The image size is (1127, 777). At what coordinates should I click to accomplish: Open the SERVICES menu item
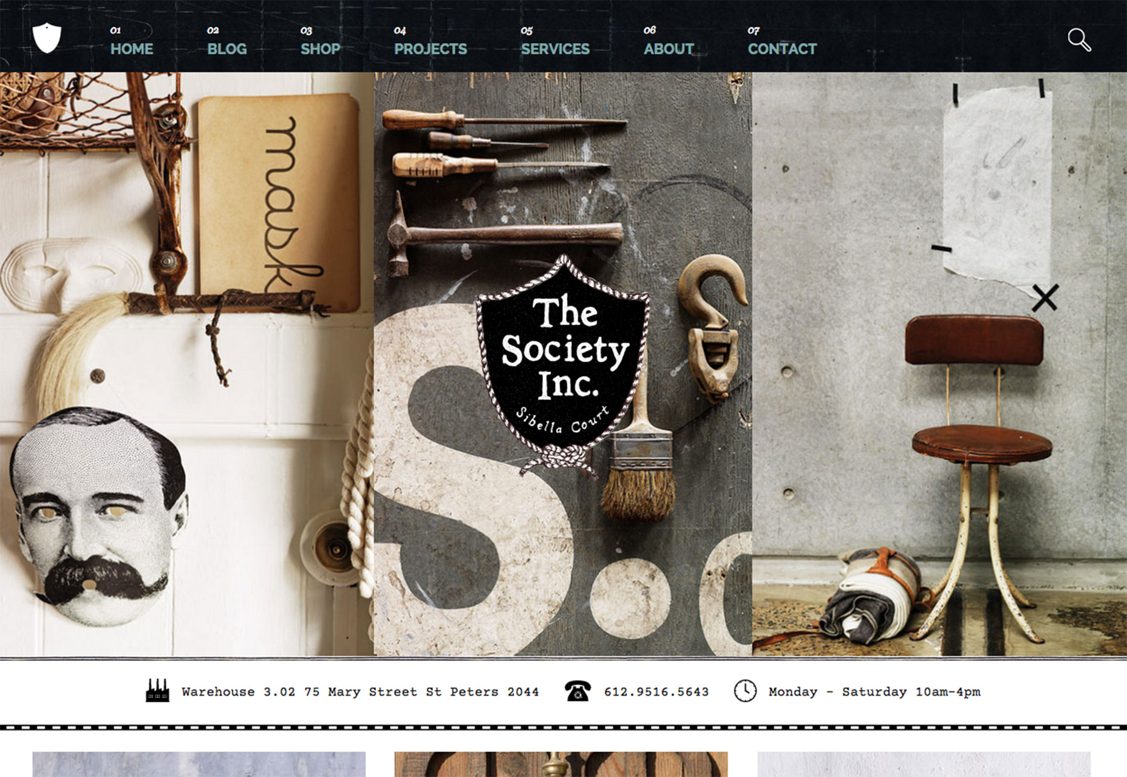[555, 49]
